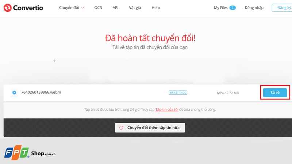Select the file name 7640260159966.webm

coord(41,92)
